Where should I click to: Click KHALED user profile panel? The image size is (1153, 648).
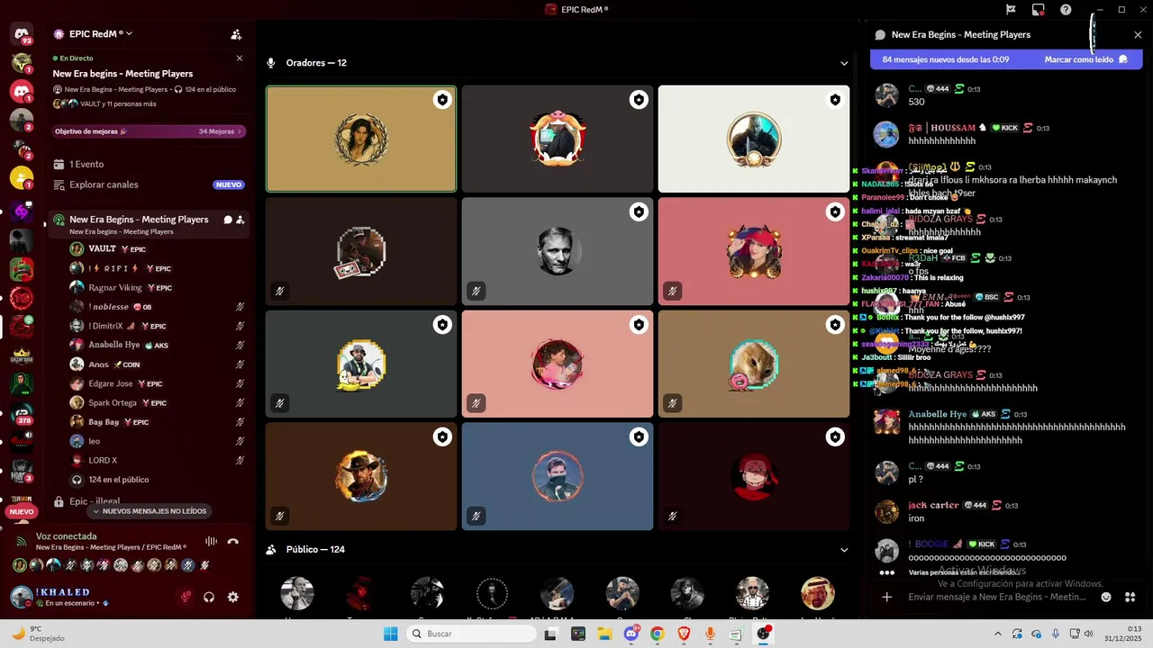pos(90,597)
